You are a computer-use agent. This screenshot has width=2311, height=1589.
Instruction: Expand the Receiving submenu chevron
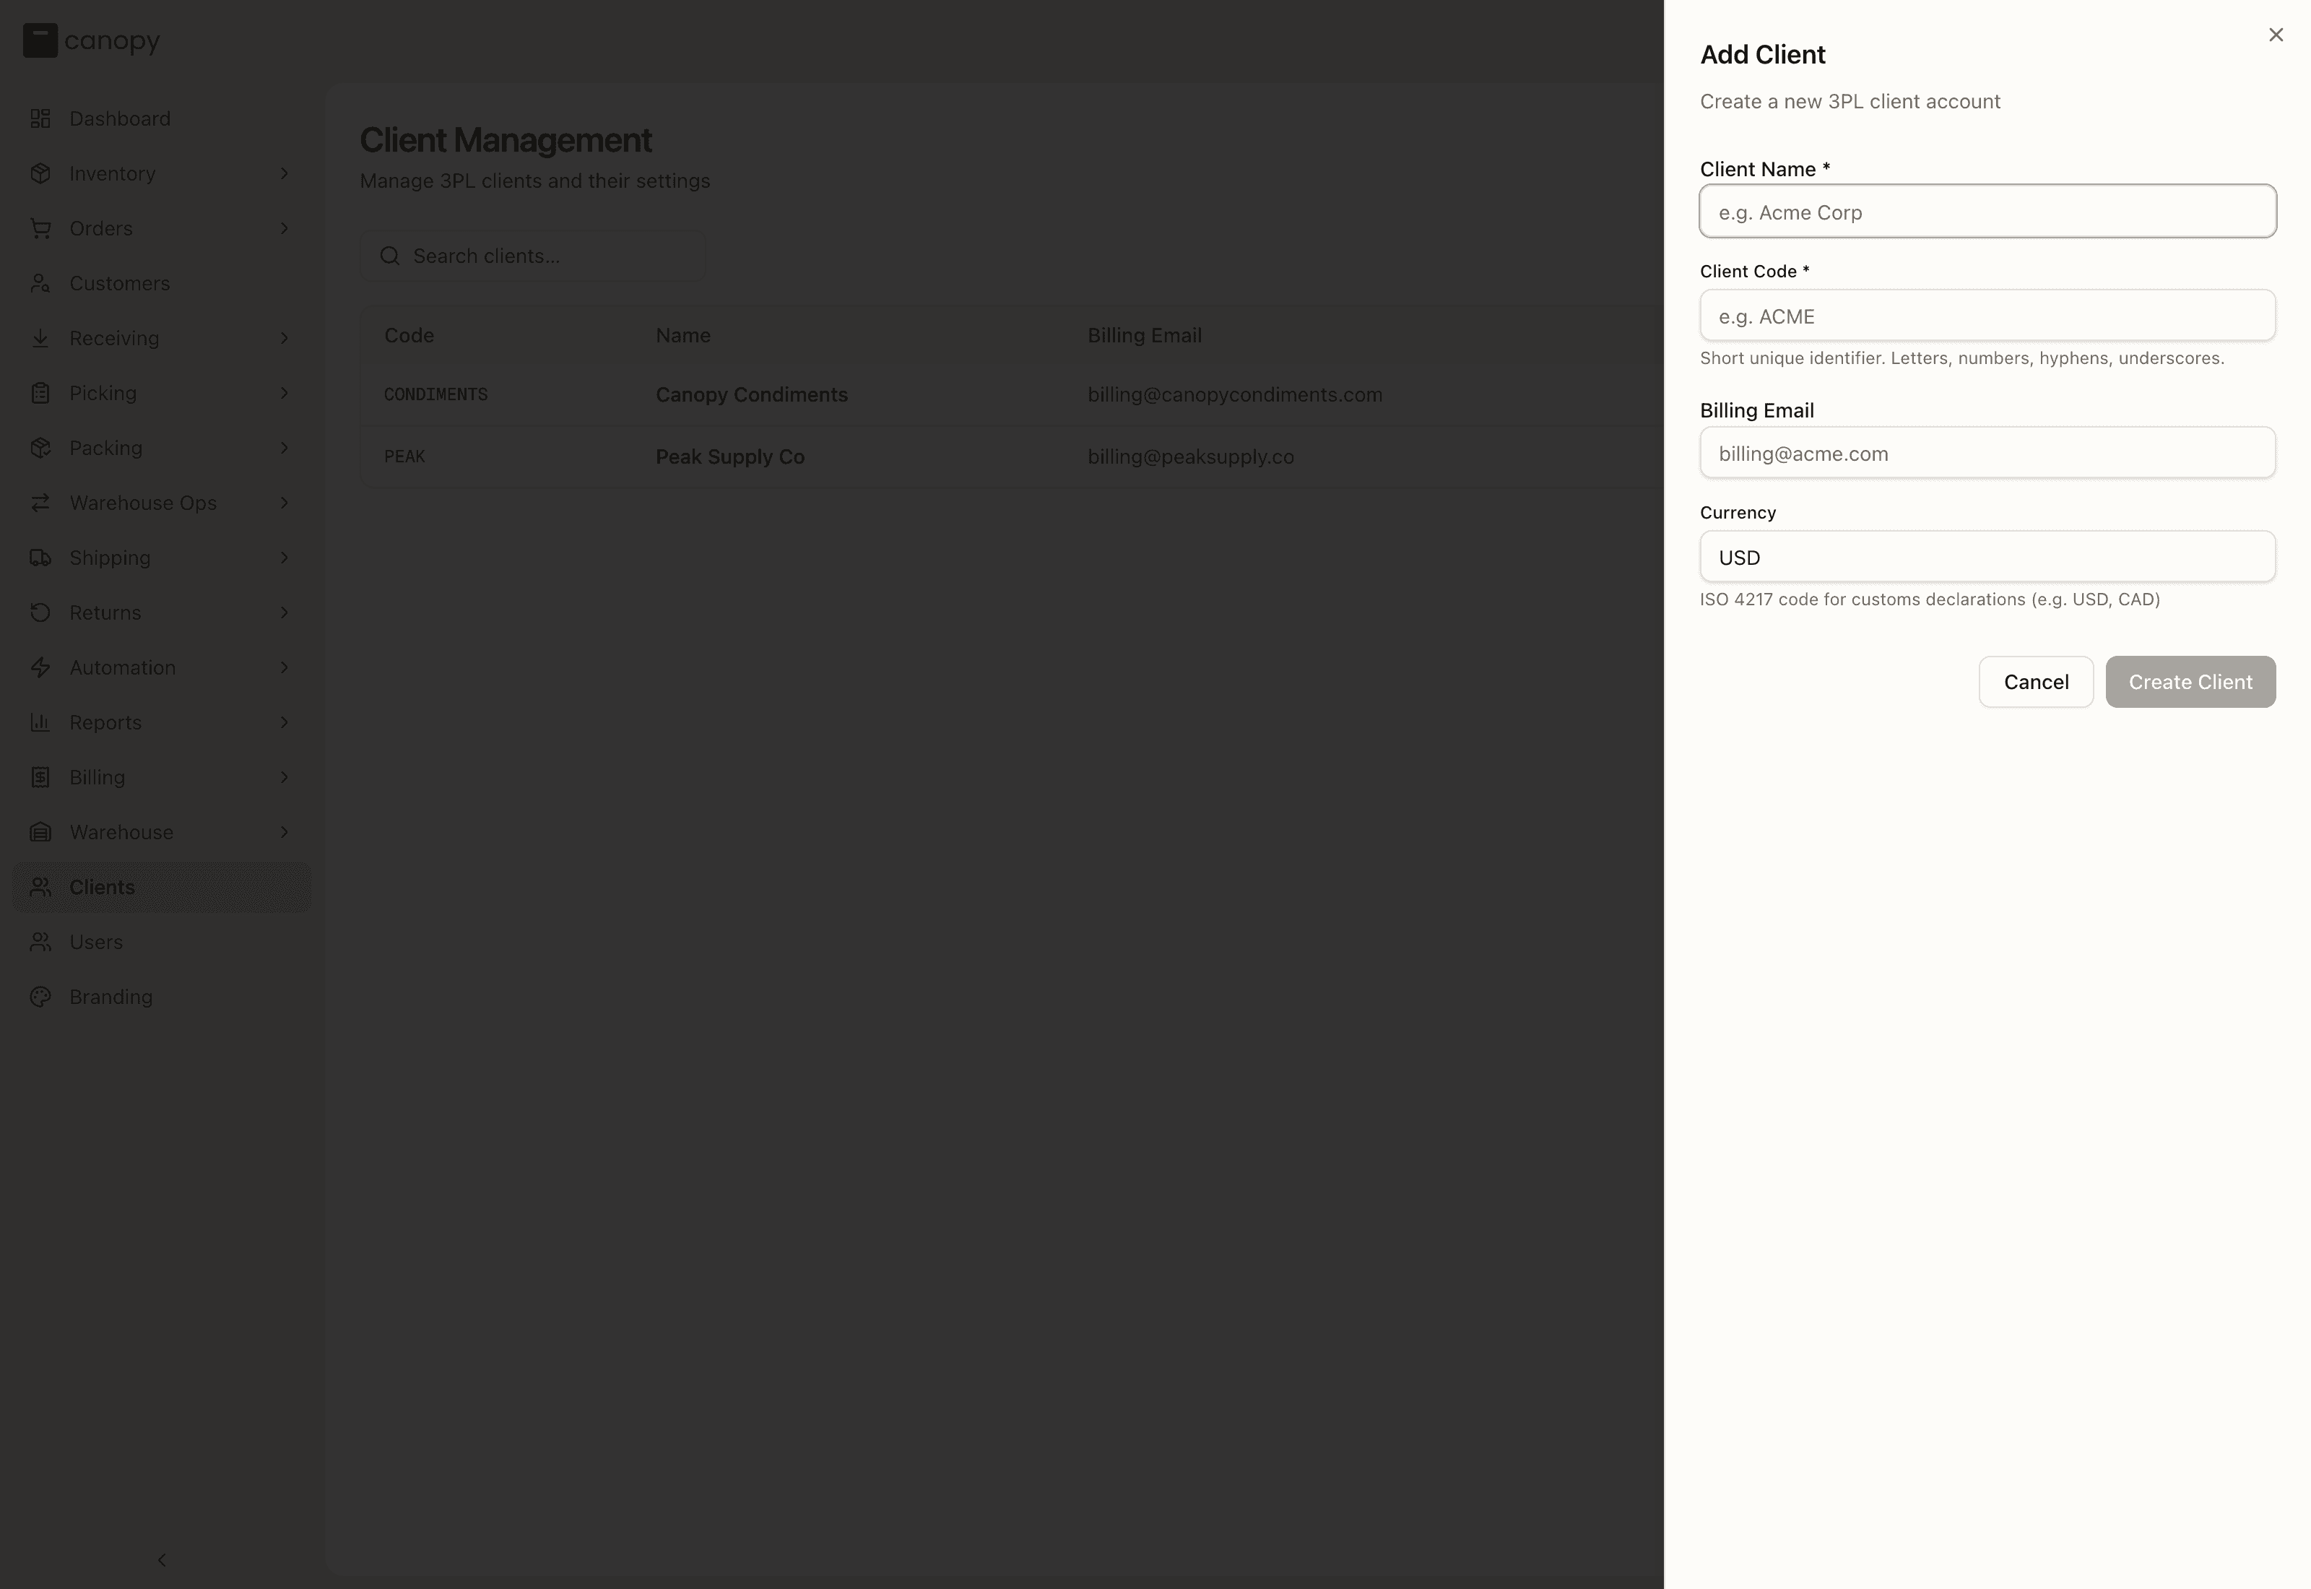(x=285, y=337)
